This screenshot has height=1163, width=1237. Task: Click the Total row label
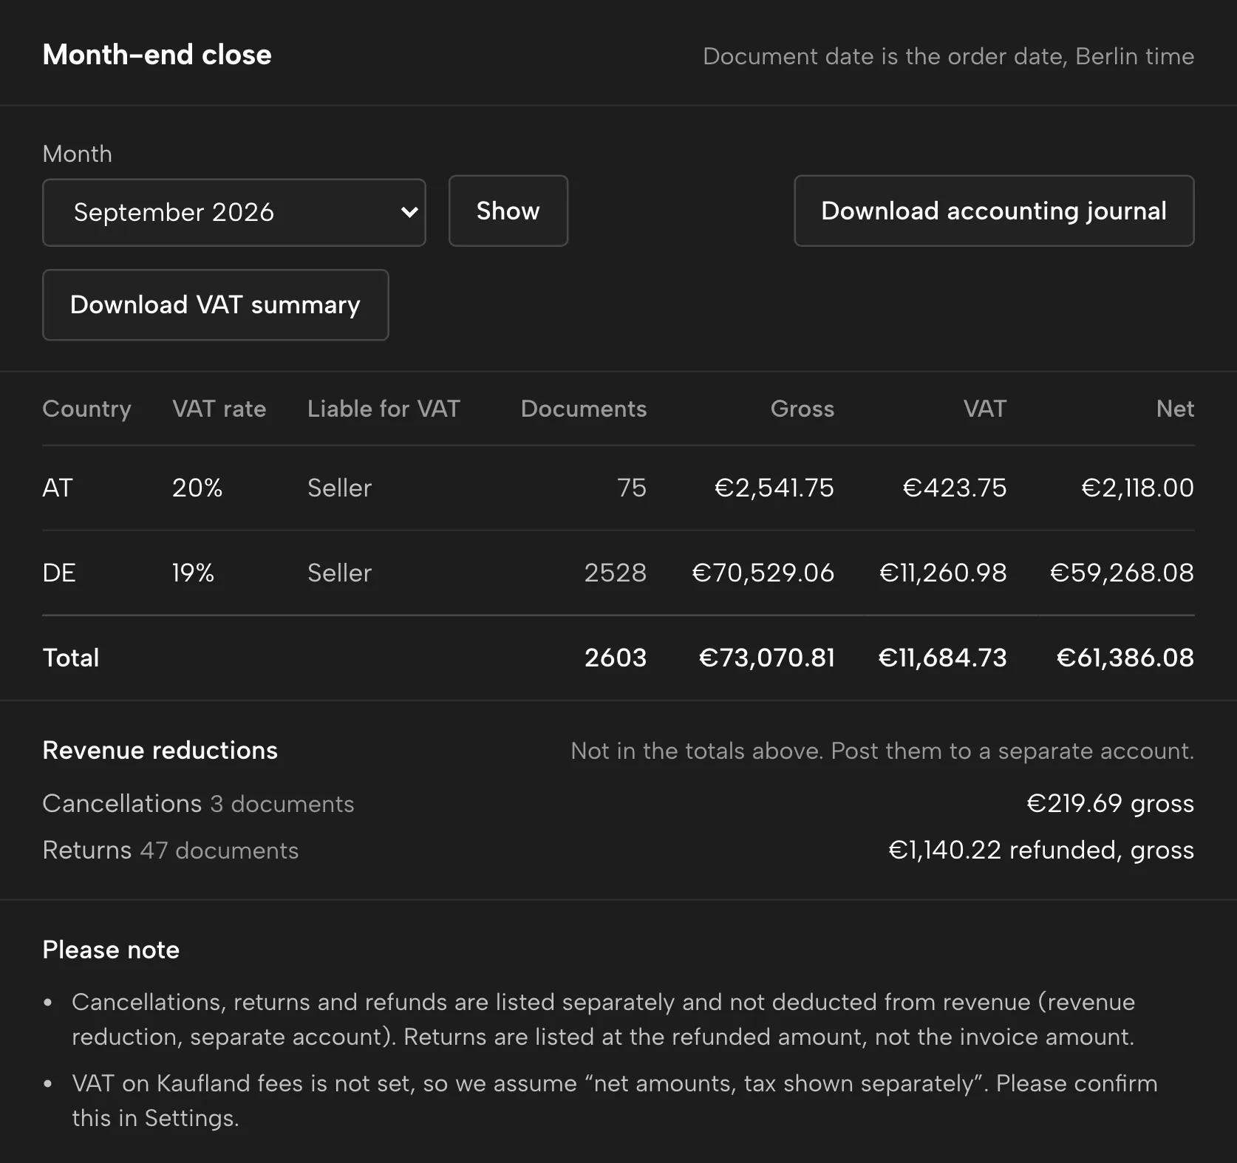tap(71, 658)
